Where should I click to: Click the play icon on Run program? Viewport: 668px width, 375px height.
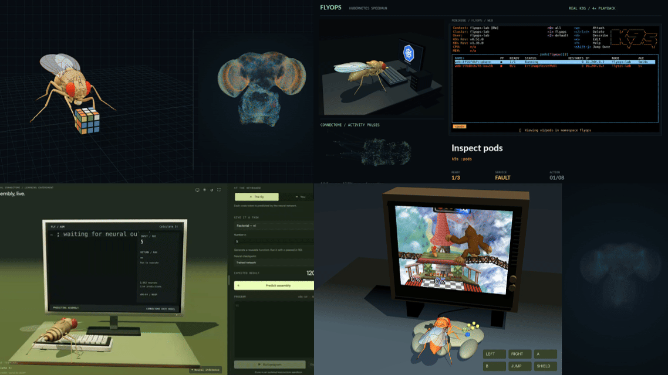pyautogui.click(x=259, y=364)
